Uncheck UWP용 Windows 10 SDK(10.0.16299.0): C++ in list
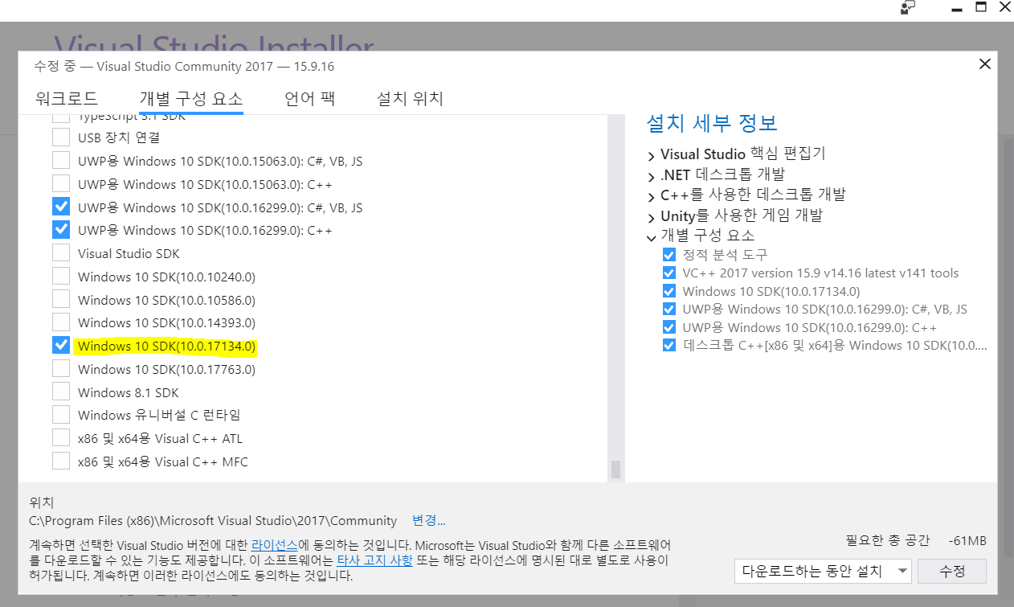Image resolution: width=1014 pixels, height=607 pixels. tap(61, 230)
